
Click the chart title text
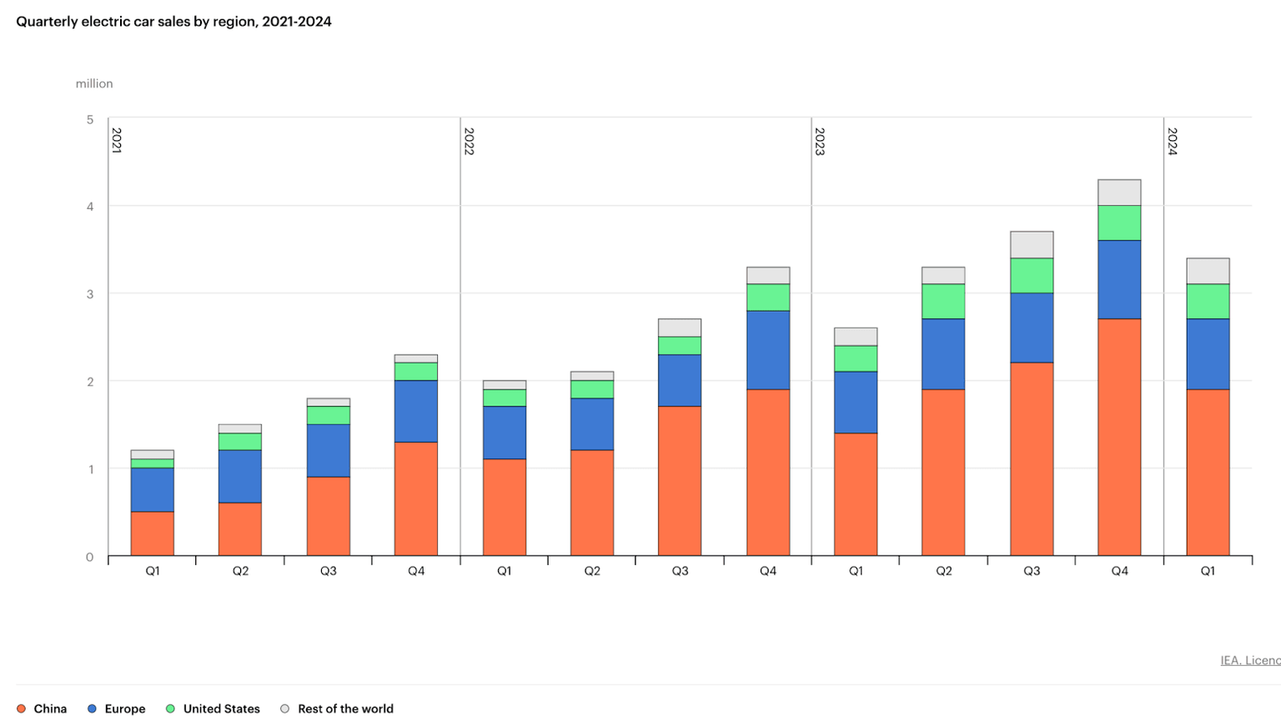click(x=171, y=21)
